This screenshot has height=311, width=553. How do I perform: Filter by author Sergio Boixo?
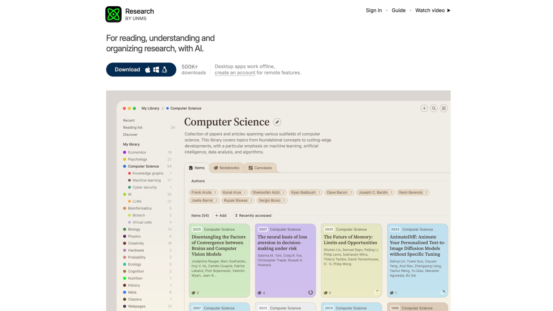point(272,200)
